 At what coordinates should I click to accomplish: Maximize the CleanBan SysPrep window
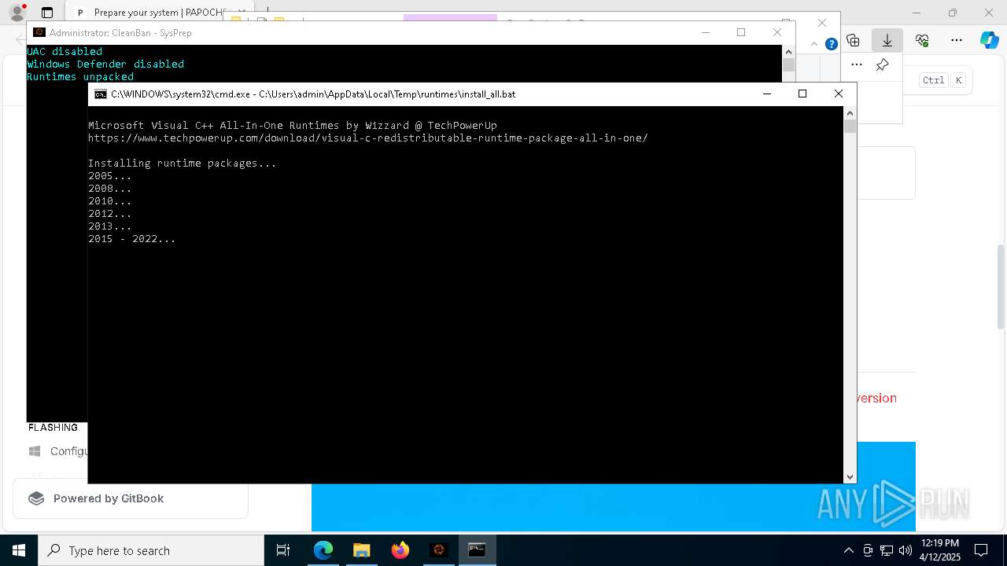[x=740, y=32]
